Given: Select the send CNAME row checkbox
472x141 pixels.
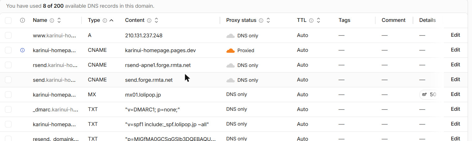Looking at the screenshot, I should [x=8, y=80].
